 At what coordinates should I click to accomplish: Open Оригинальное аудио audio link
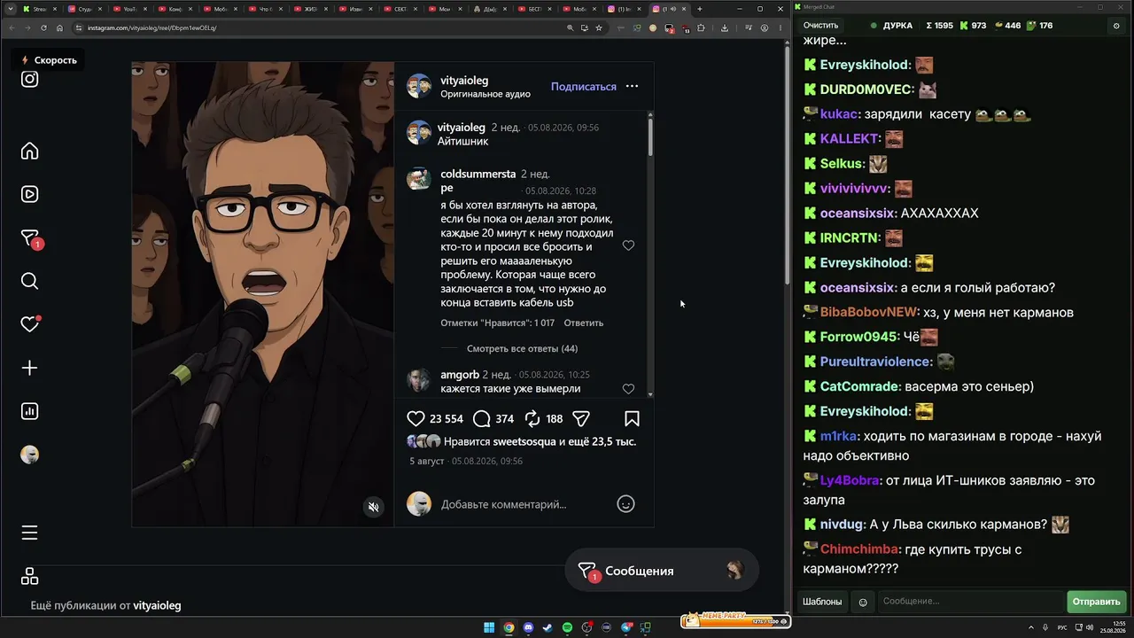(485, 94)
